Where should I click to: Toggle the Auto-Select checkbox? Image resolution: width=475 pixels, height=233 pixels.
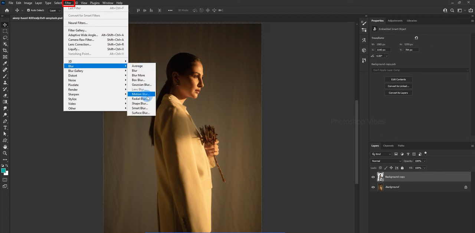click(x=29, y=10)
